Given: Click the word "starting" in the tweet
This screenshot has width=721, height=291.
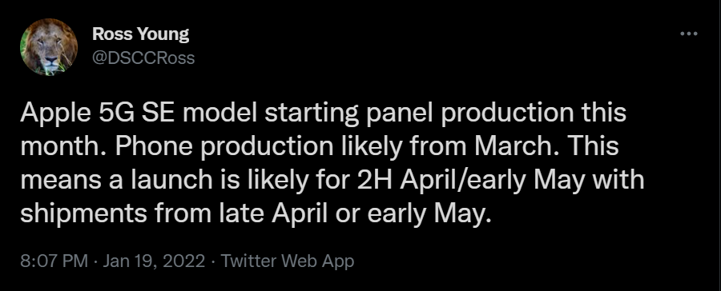Looking at the screenshot, I should coord(312,114).
